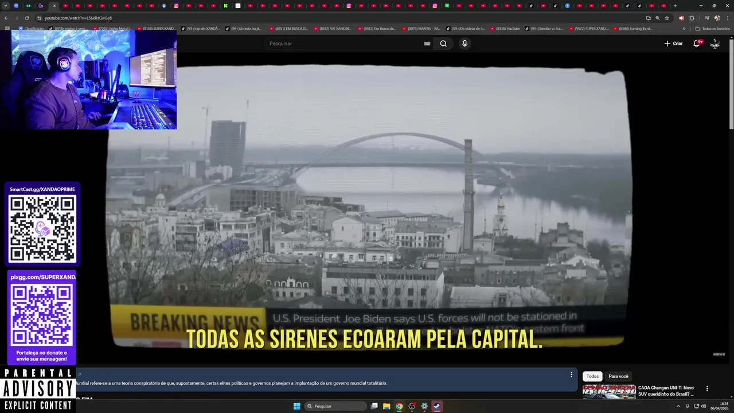Viewport: 734px width, 413px height.
Task: Open the on-screen keyboard icon in search box
Action: click(427, 44)
